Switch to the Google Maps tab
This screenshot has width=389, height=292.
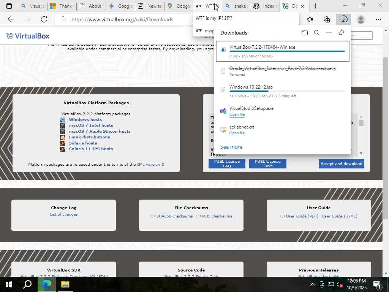pyautogui.click(x=179, y=6)
